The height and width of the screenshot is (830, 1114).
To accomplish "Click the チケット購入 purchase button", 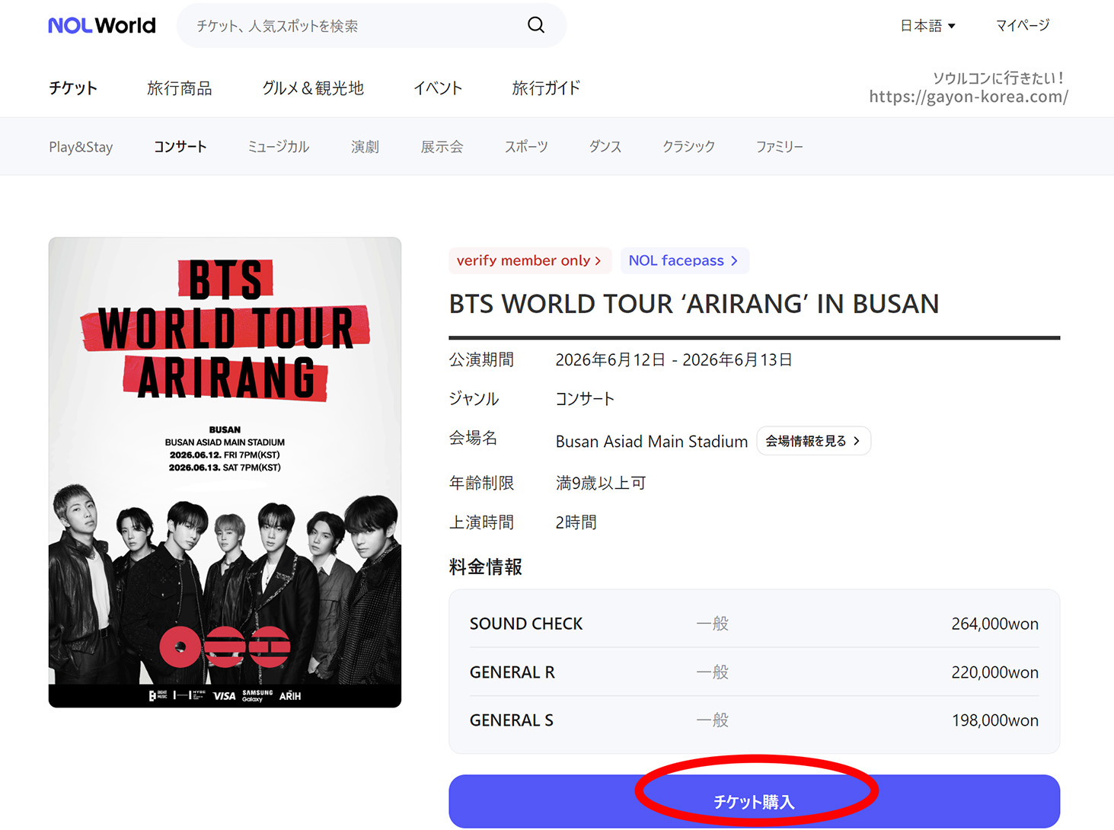I will click(x=754, y=801).
